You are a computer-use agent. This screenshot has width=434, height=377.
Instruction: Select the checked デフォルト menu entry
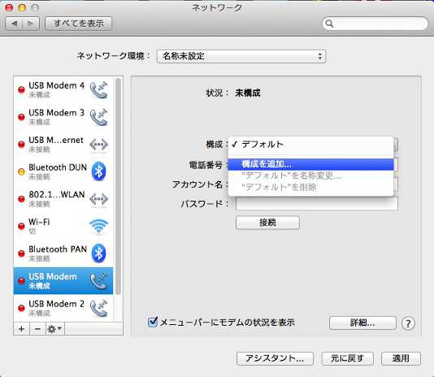click(x=310, y=144)
